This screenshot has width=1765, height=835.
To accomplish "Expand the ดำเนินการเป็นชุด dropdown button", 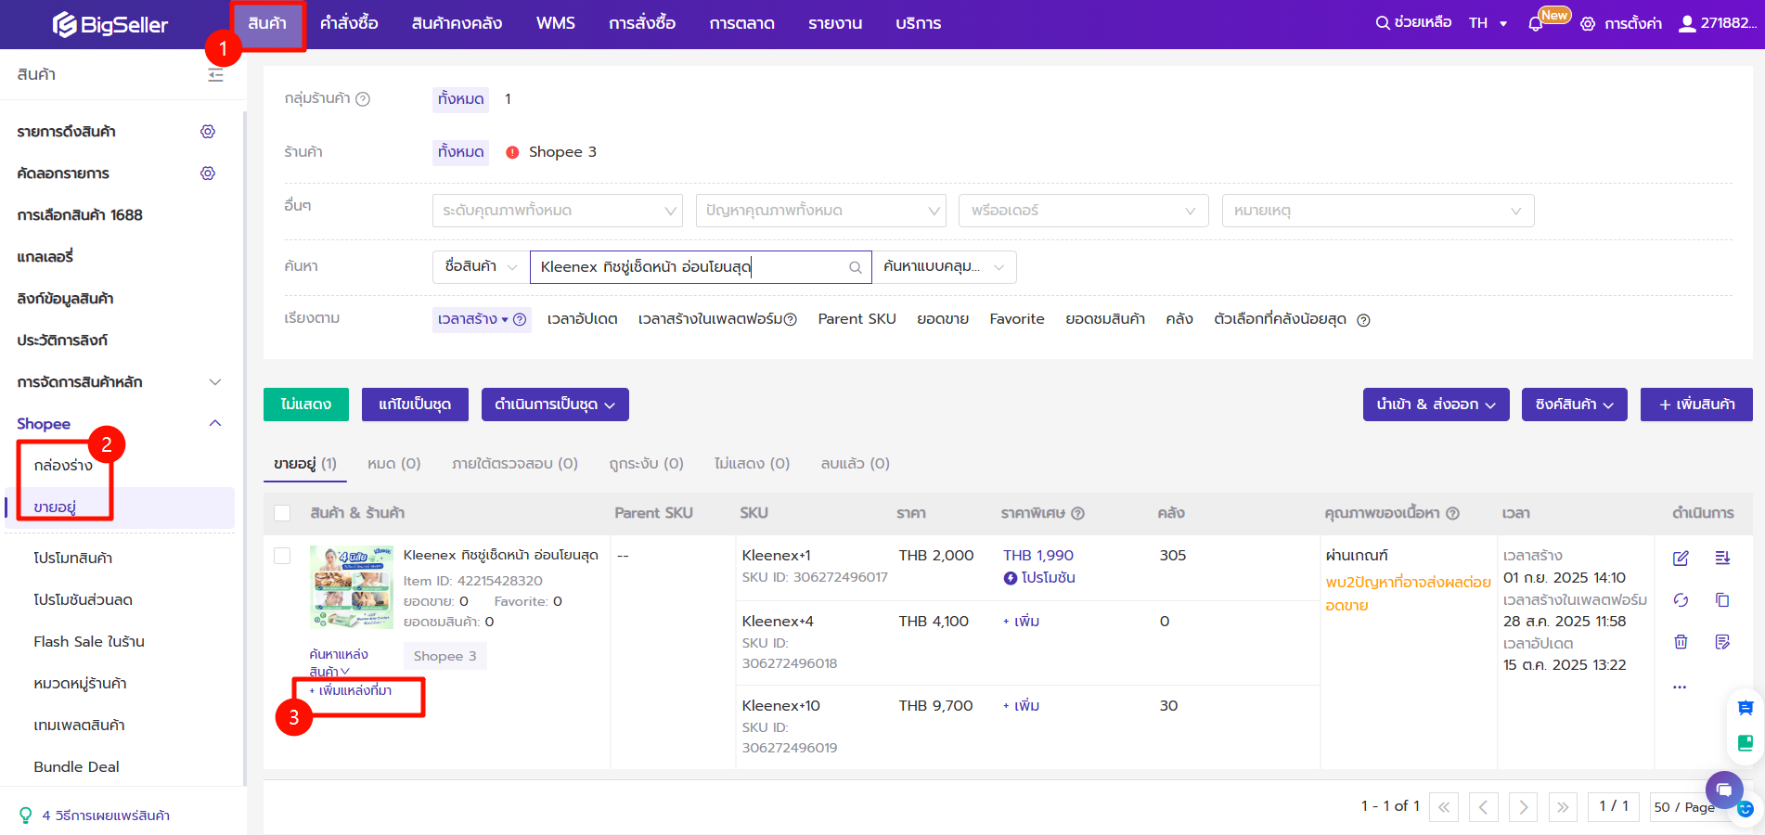I will pos(554,405).
